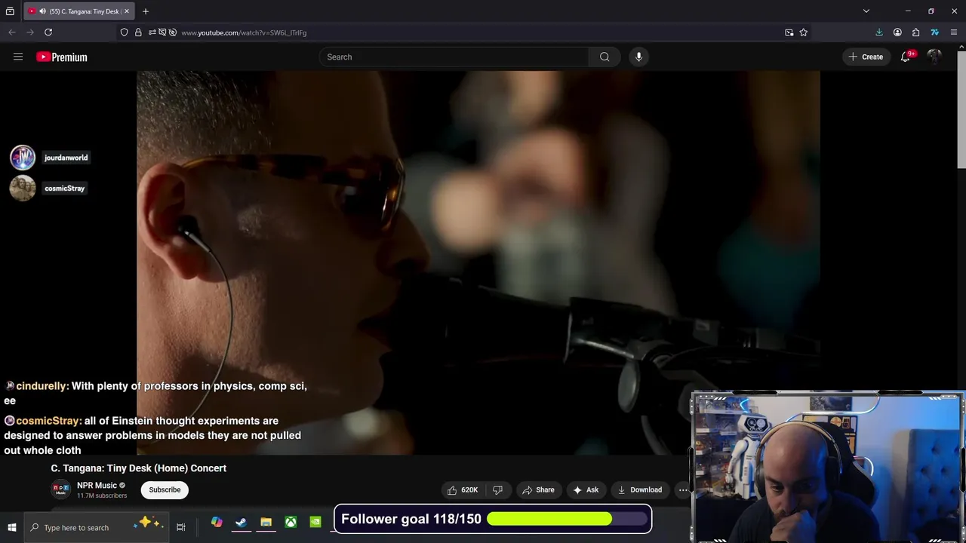Click the video player area
The width and height of the screenshot is (966, 543).
coord(478,262)
